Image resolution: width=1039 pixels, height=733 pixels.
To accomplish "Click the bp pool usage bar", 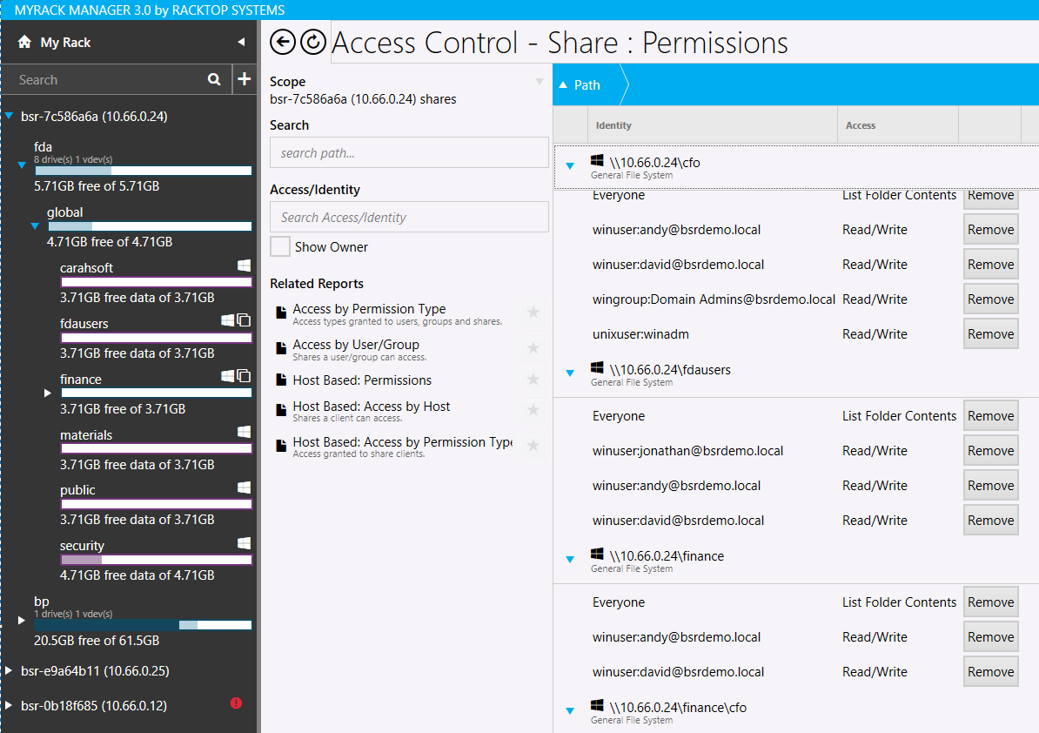I will [143, 625].
